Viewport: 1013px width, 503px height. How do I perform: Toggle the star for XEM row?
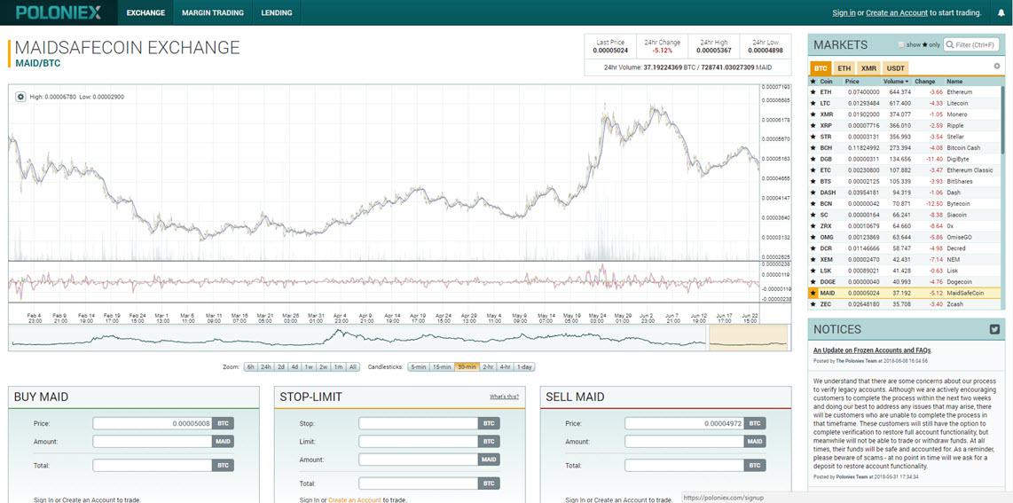[x=813, y=260]
